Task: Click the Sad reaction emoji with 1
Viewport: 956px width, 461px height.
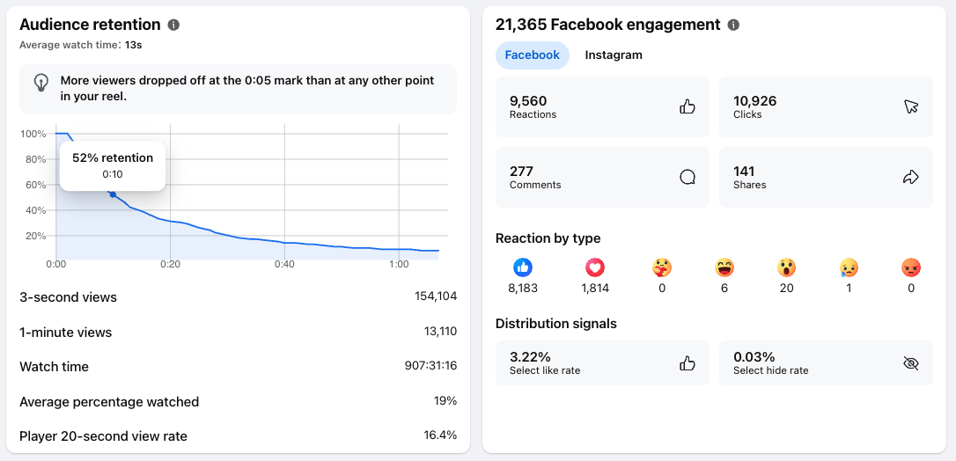Action: click(x=849, y=267)
